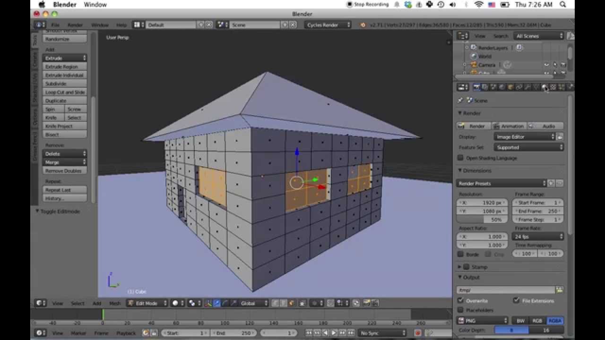
Task: Click the Remove Doubles button
Action: [65, 170]
